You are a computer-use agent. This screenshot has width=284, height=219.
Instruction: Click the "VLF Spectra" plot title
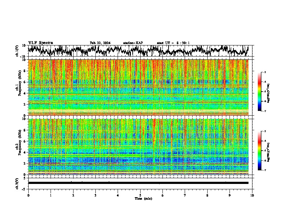(41, 43)
